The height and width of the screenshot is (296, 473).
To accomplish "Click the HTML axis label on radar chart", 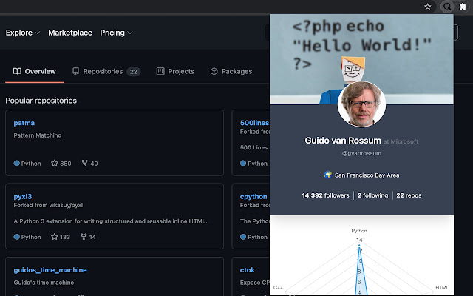I will pyautogui.click(x=442, y=288).
